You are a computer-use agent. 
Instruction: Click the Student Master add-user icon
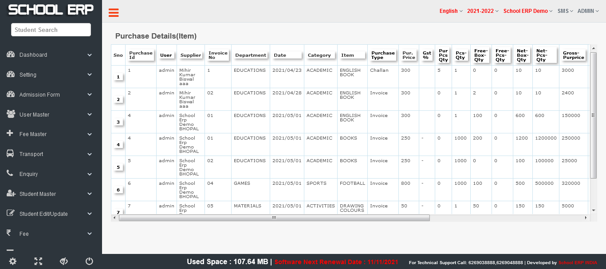pos(11,193)
